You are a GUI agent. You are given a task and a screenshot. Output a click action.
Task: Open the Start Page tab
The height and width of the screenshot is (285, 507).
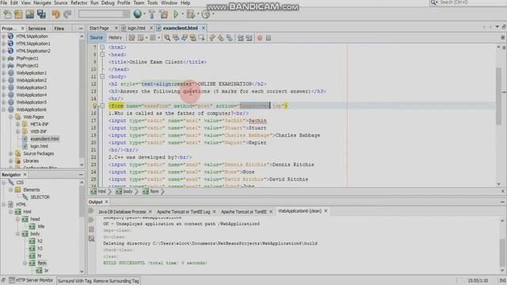point(99,28)
